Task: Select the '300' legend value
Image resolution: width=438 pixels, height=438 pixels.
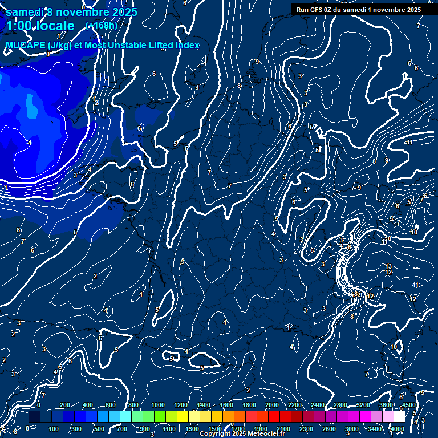Action: pyautogui.click(x=76, y=429)
